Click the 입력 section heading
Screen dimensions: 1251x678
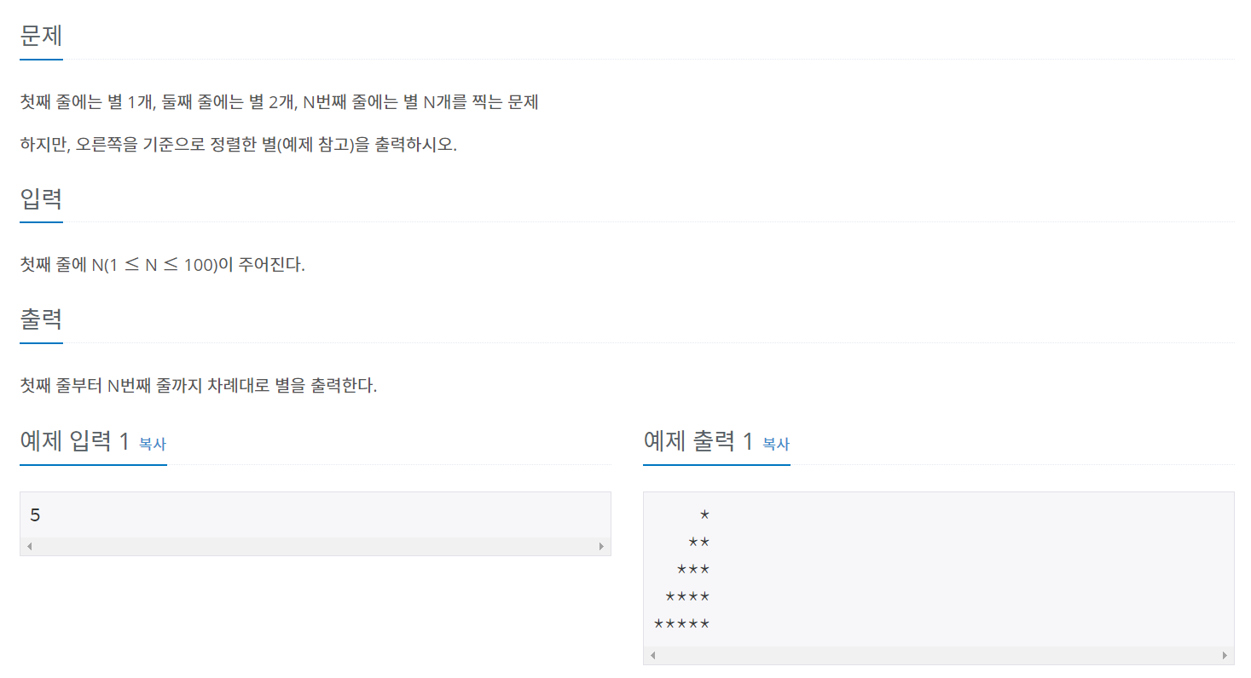click(x=39, y=198)
